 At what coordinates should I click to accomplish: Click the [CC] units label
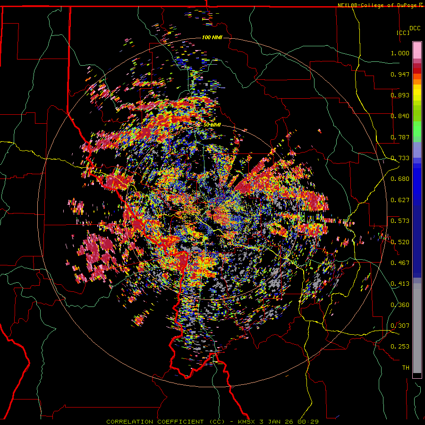403,33
